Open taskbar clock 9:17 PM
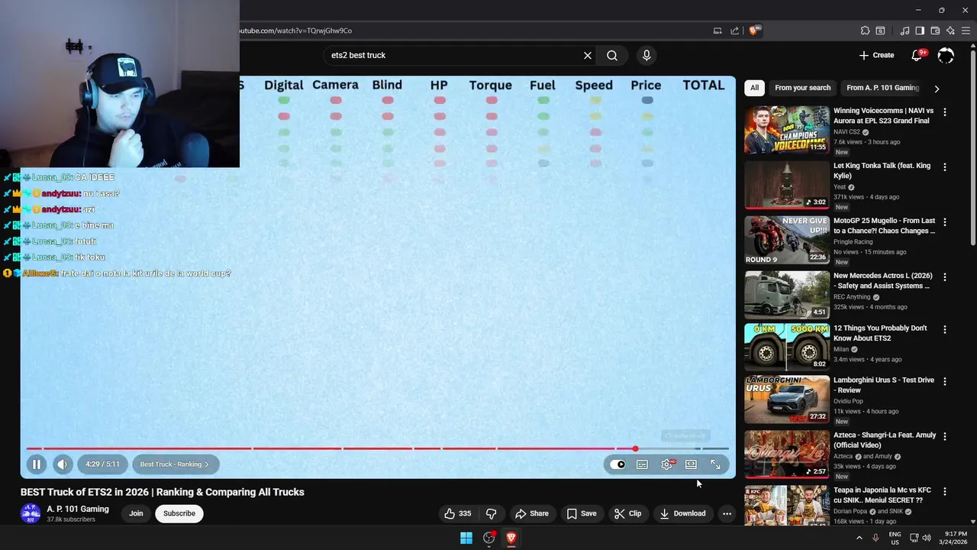 [x=953, y=538]
